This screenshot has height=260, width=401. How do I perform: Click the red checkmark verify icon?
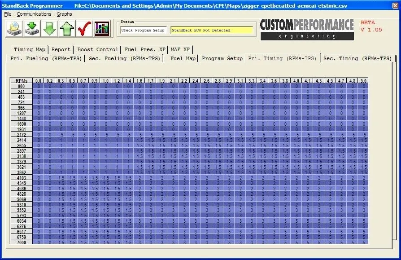(84, 29)
